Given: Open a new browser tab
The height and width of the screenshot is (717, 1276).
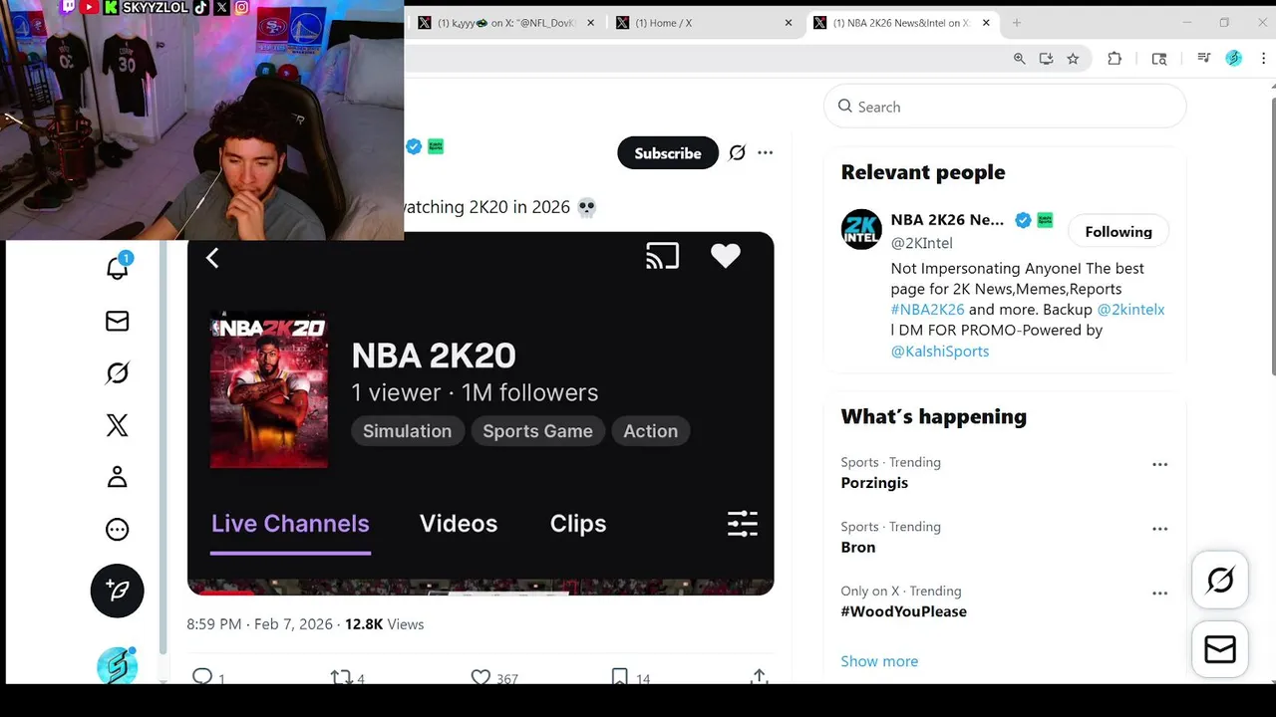Looking at the screenshot, I should point(1017,23).
